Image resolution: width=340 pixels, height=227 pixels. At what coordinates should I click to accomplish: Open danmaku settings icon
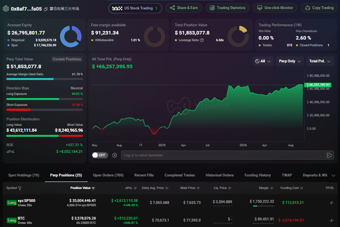114,155
